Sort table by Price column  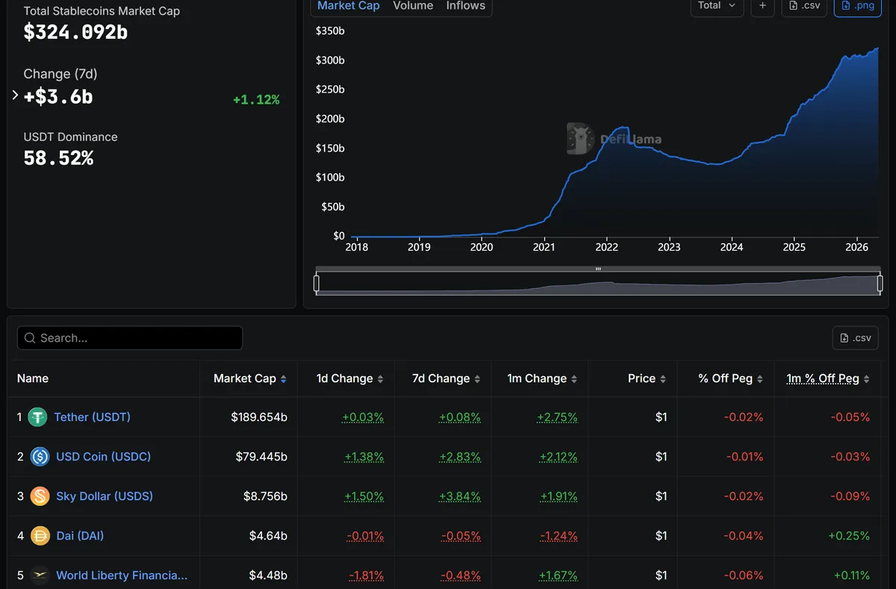[647, 378]
